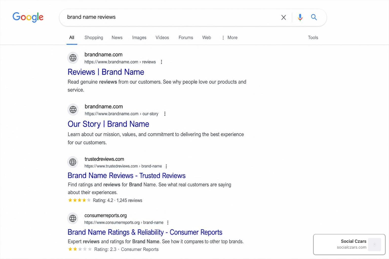This screenshot has height=259, width=389.
Task: Click 'Rating: 4.2 · 1,245 reviews' text
Action: [x=118, y=200]
